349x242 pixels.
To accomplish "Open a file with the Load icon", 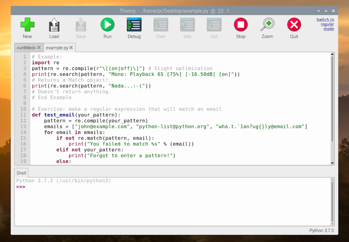I will point(54,25).
